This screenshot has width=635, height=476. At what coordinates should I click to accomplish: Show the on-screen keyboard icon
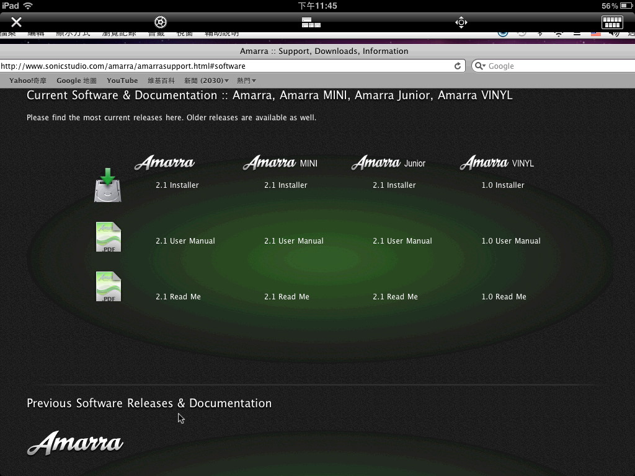tap(612, 22)
